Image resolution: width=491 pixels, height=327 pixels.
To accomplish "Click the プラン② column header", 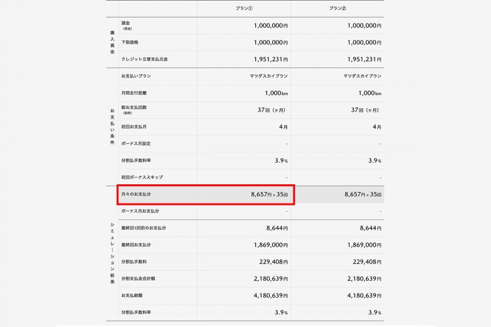I will coord(337,9).
